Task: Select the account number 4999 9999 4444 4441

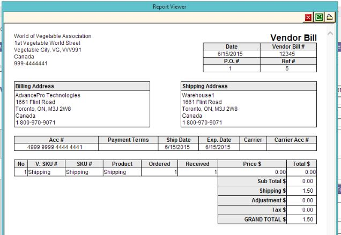Action: tap(55, 147)
